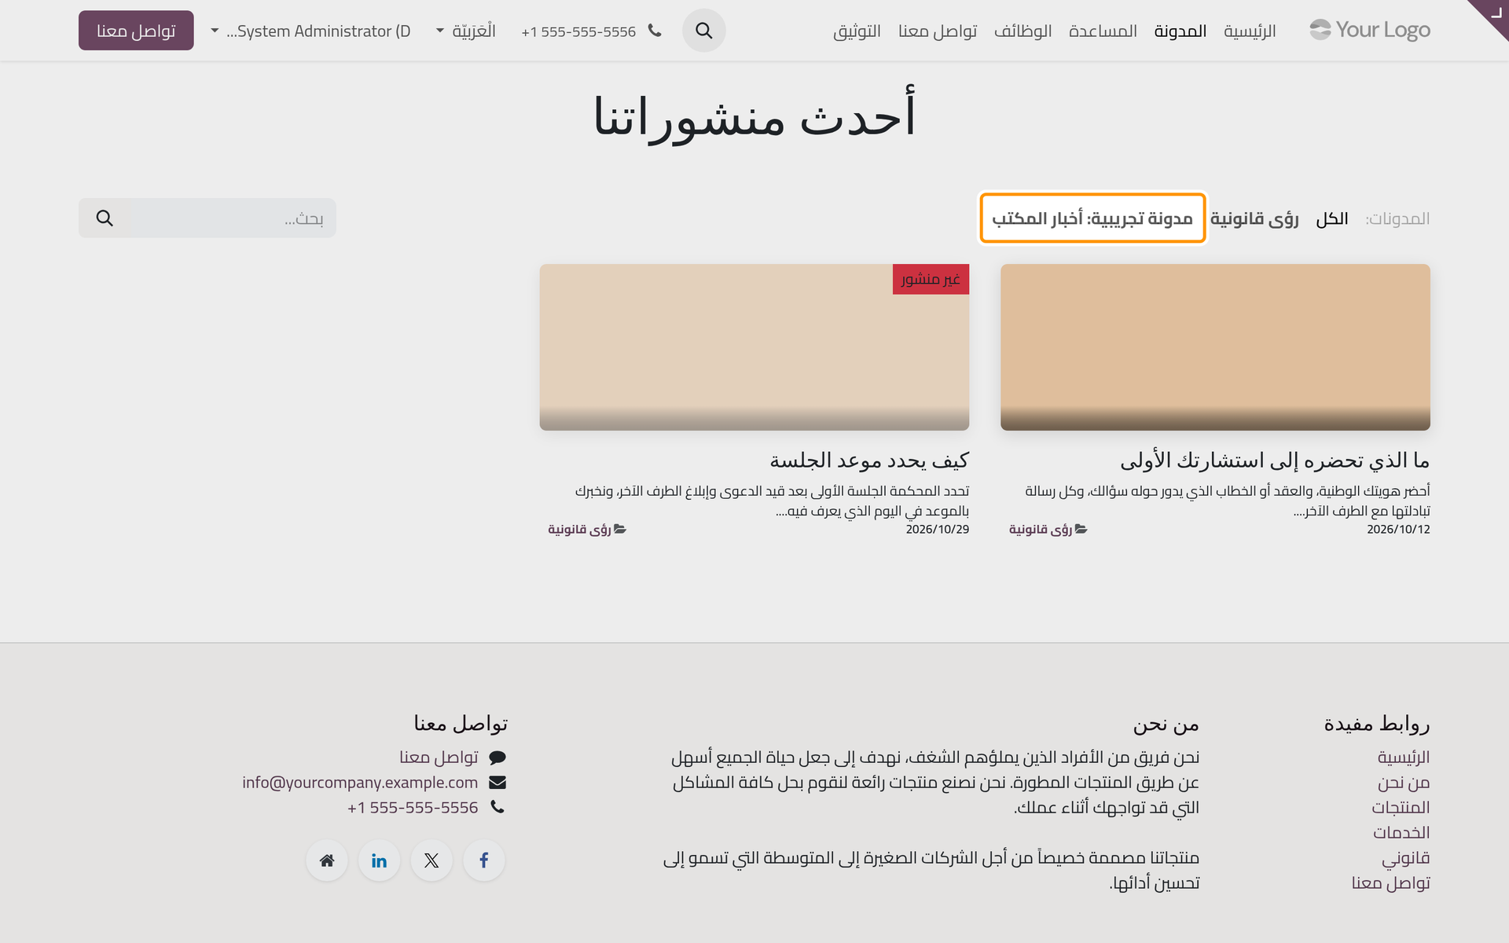Image resolution: width=1509 pixels, height=943 pixels.
Task: Click footer link قانوني
Action: click(1406, 857)
